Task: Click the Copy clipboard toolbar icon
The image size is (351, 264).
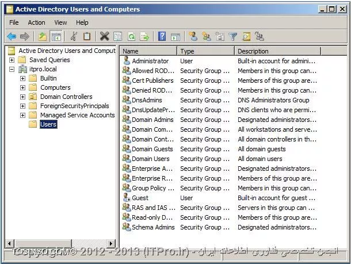Action: [87, 36]
